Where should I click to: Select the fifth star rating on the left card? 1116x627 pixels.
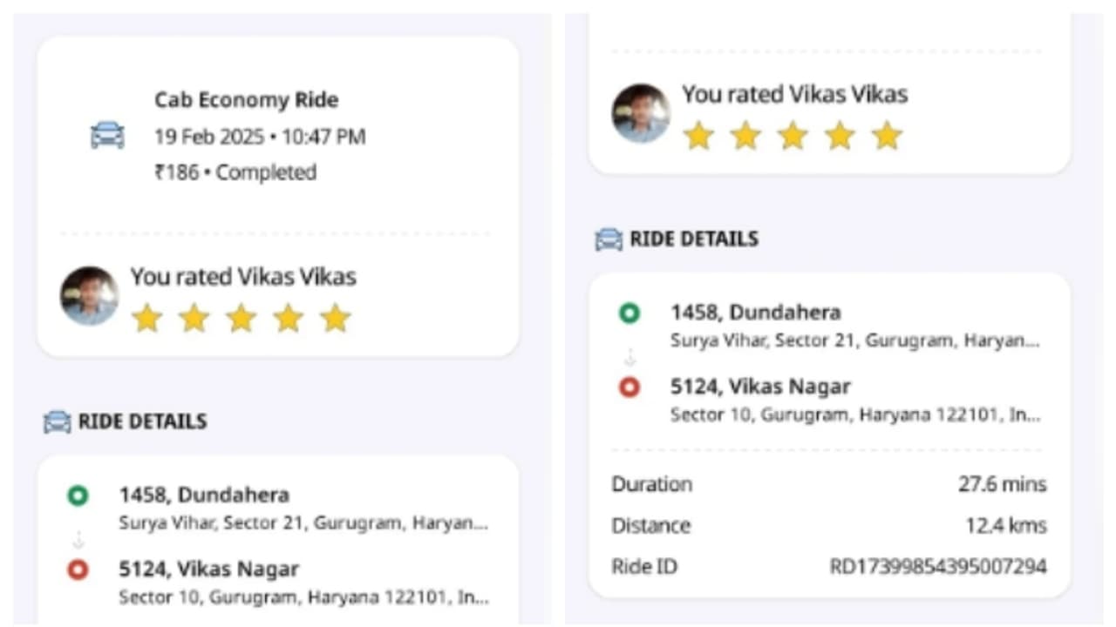[x=333, y=318]
